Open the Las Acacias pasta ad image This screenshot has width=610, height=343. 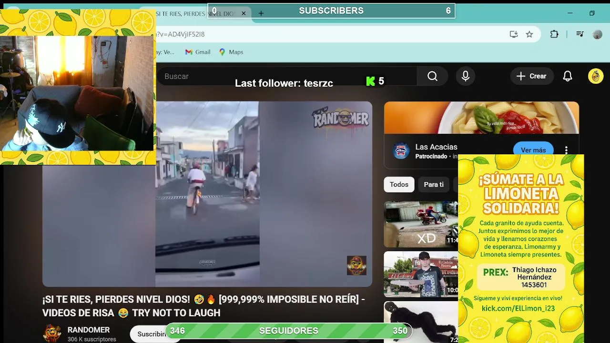(x=481, y=118)
